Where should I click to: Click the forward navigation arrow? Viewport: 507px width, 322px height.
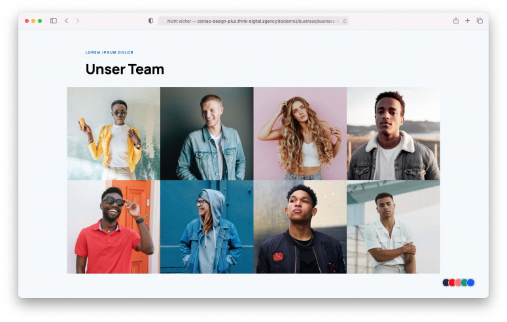click(78, 21)
